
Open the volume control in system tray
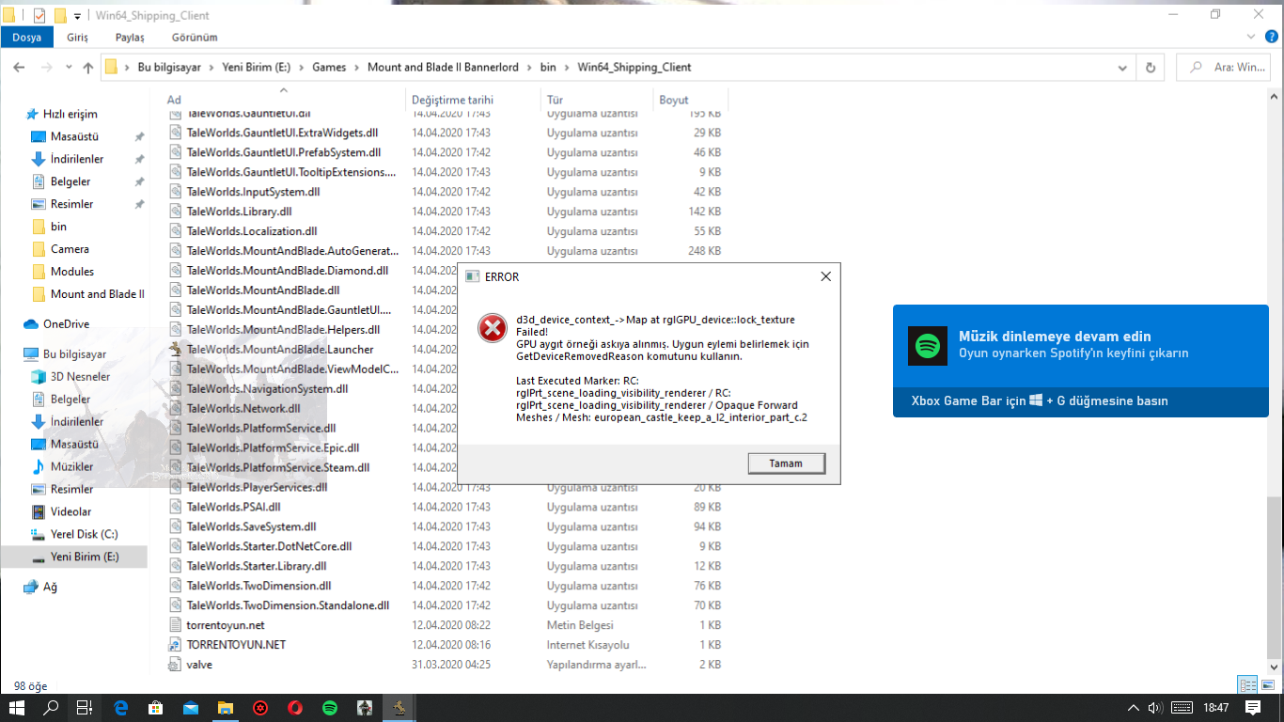pyautogui.click(x=1155, y=708)
